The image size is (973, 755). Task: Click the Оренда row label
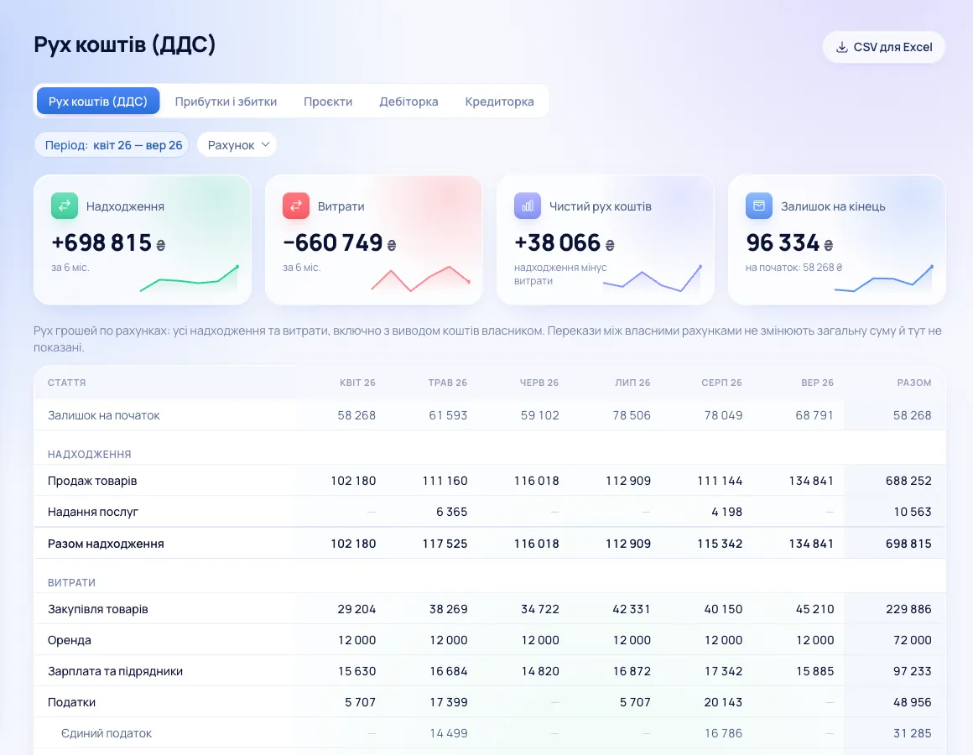[70, 640]
